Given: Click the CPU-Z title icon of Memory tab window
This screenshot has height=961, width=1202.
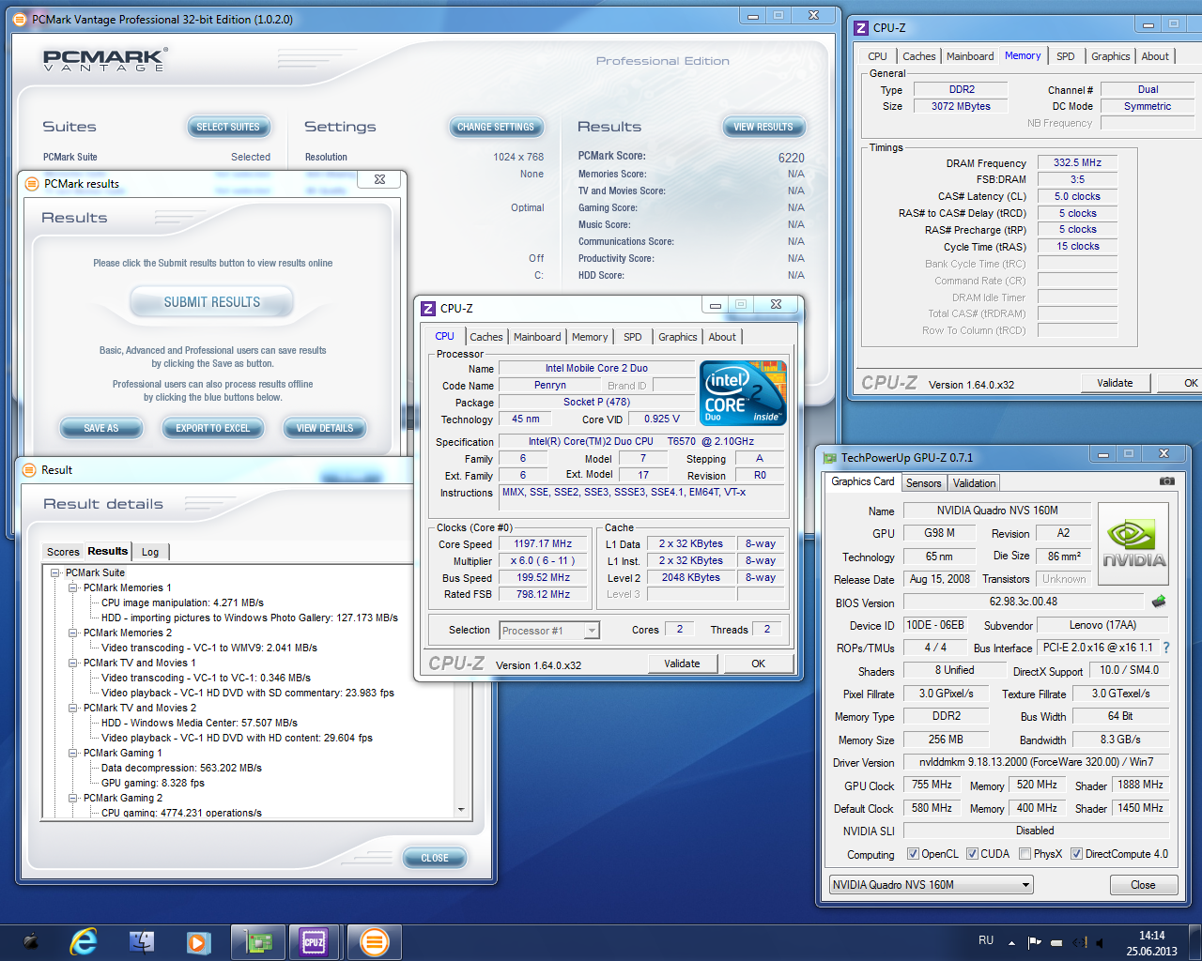Looking at the screenshot, I should [x=861, y=27].
